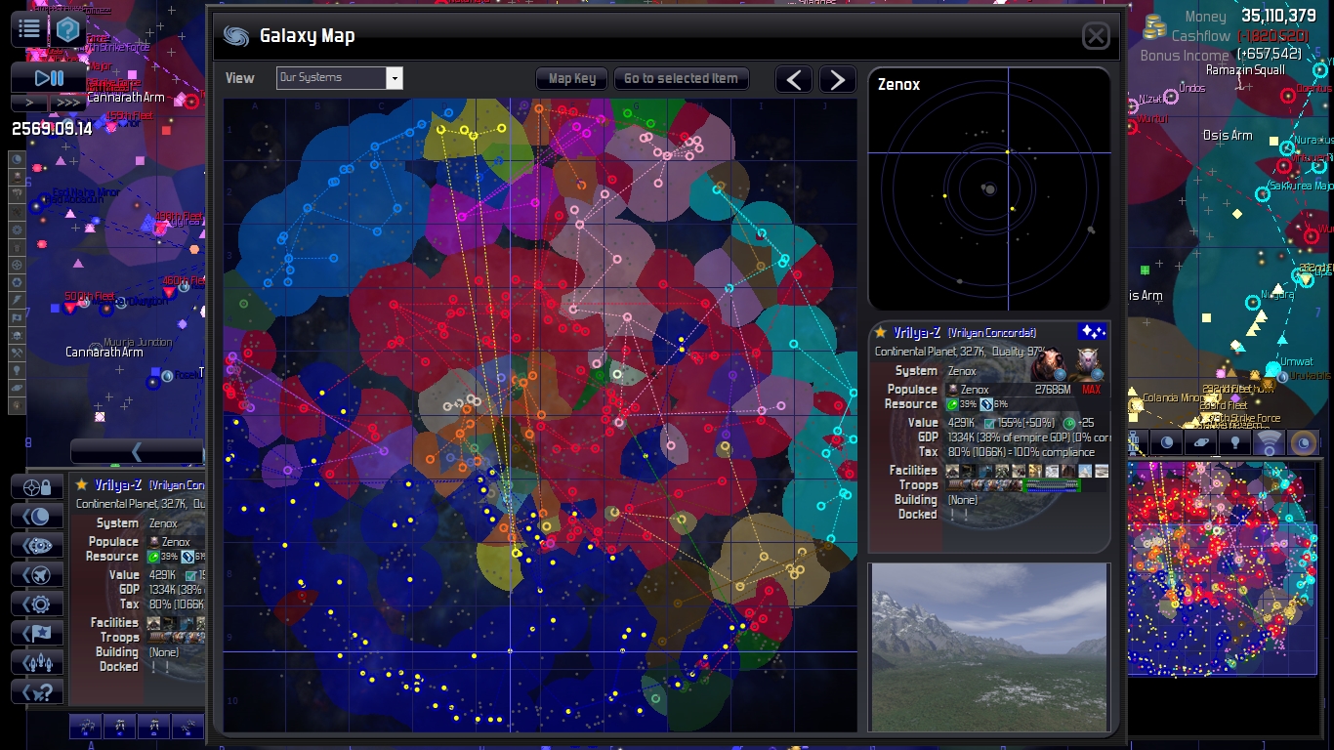Open the hexagon question-mark help icon
The width and height of the screenshot is (1334, 750).
tap(68, 29)
